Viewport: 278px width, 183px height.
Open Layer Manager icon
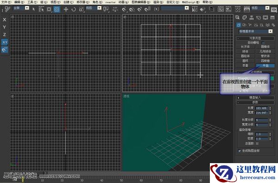click(x=212, y=9)
